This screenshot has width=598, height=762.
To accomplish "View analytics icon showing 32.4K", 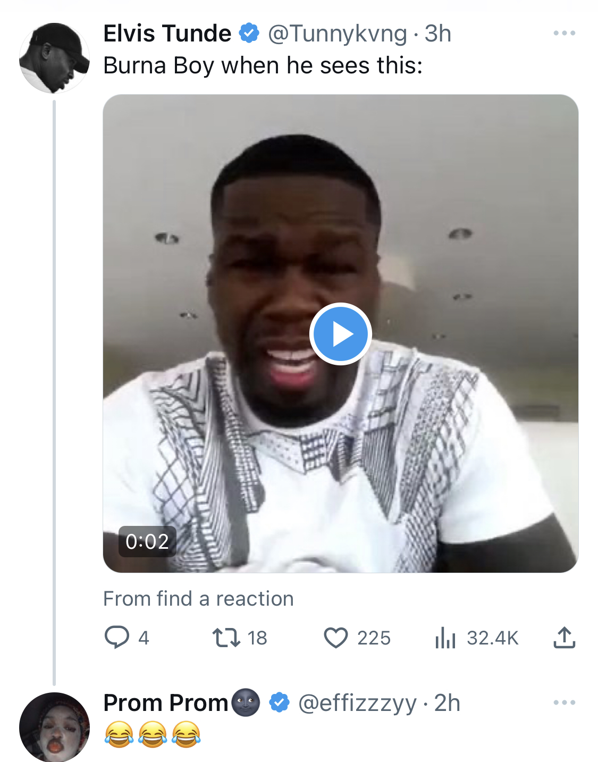I will (445, 638).
